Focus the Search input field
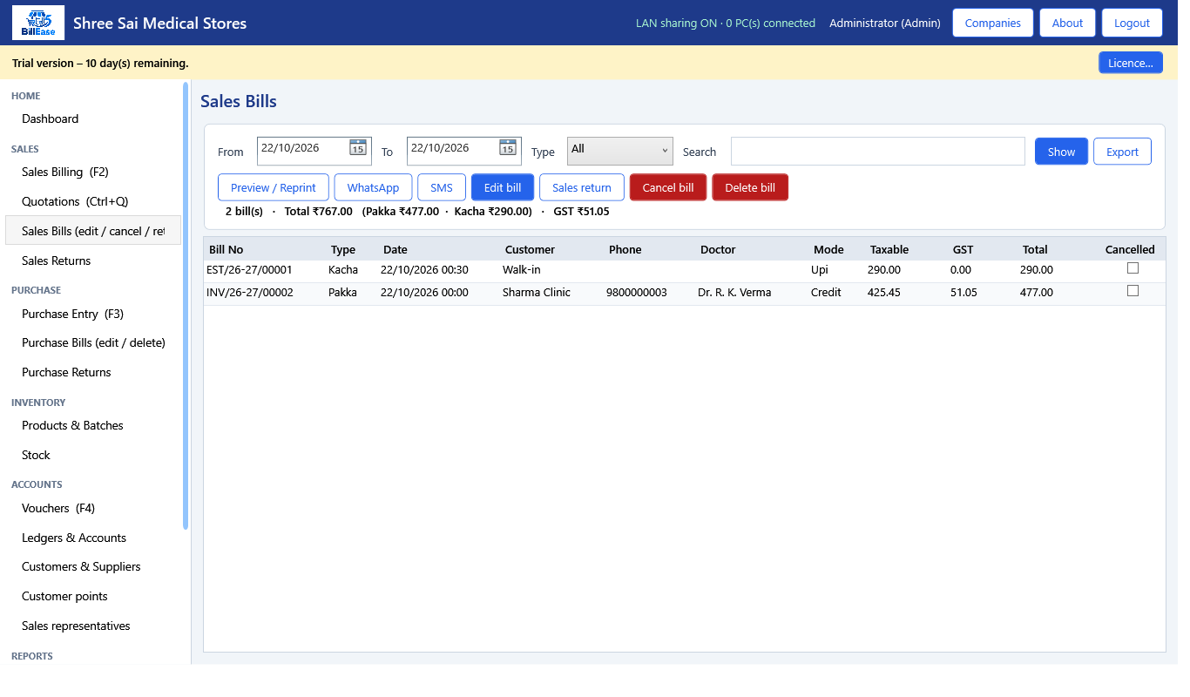 click(x=878, y=151)
